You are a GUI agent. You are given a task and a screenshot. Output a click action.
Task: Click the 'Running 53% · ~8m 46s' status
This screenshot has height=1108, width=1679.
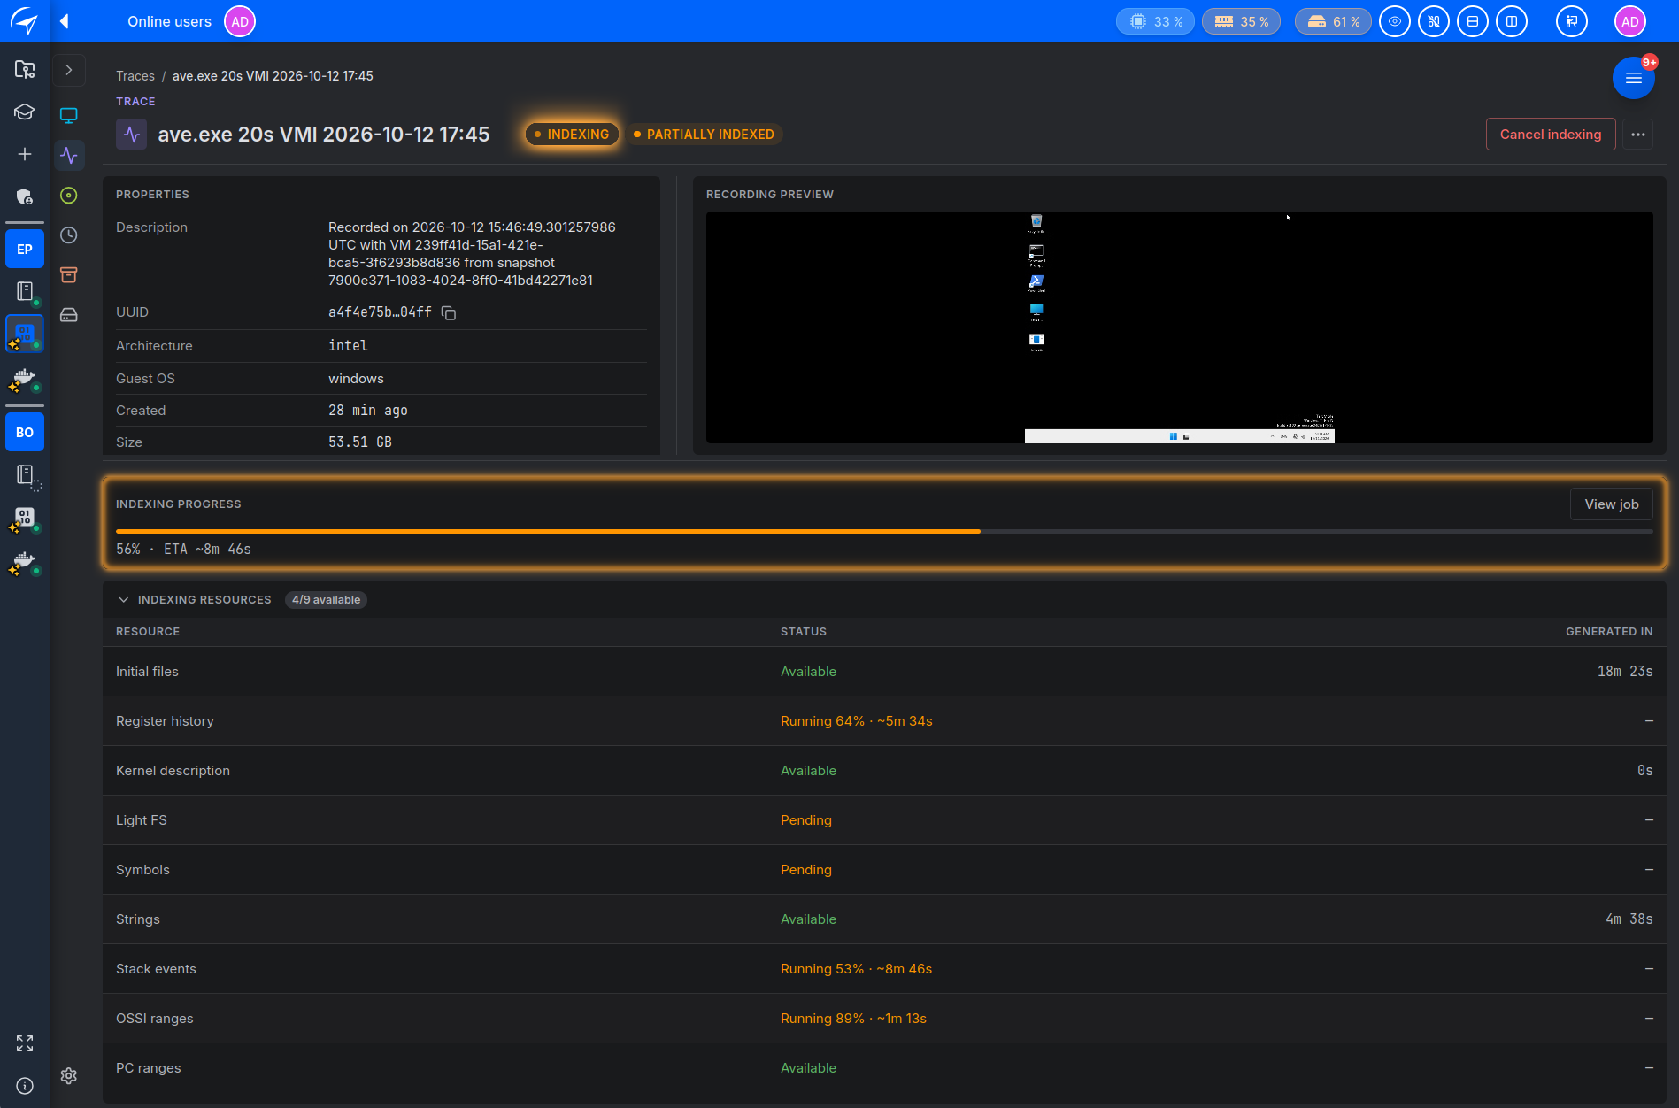(x=856, y=969)
